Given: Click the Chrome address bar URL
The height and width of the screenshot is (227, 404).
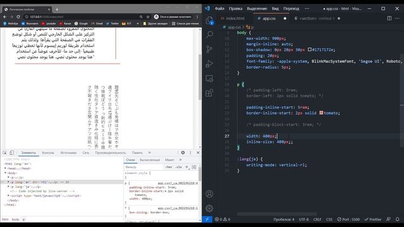Looking at the screenshot, I should point(47,17).
